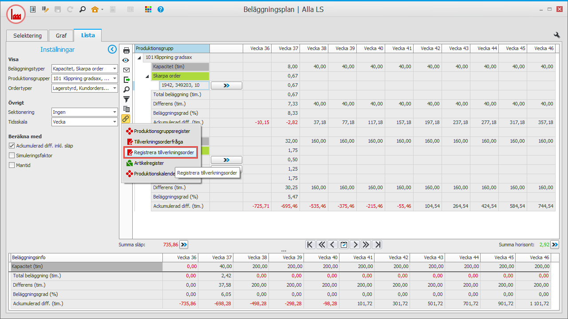Screen dimensions: 568x319
Task: Enable the Mantid checkbox
Action: (x=12, y=165)
